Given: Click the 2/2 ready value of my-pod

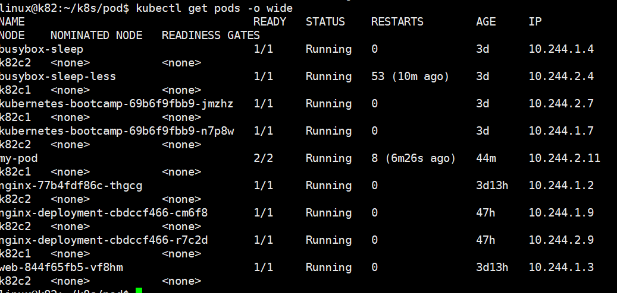Looking at the screenshot, I should (263, 158).
